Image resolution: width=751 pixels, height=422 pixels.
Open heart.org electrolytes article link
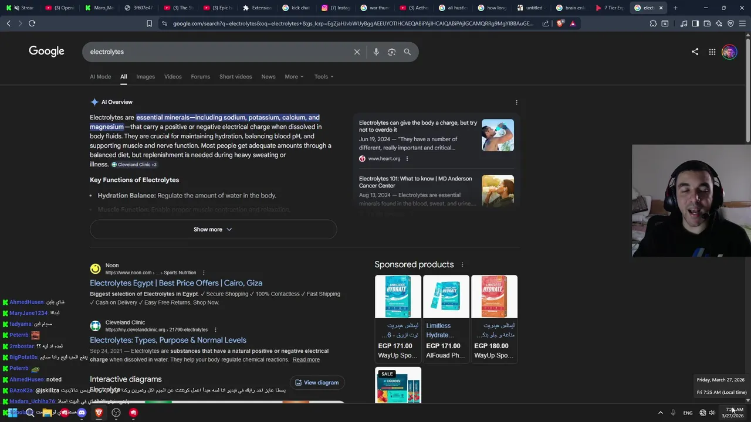pyautogui.click(x=418, y=126)
